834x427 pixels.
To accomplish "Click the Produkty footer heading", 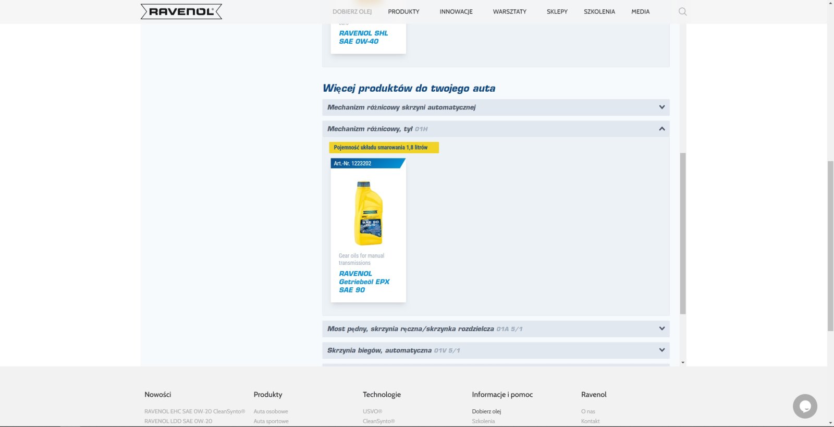I will (268, 395).
